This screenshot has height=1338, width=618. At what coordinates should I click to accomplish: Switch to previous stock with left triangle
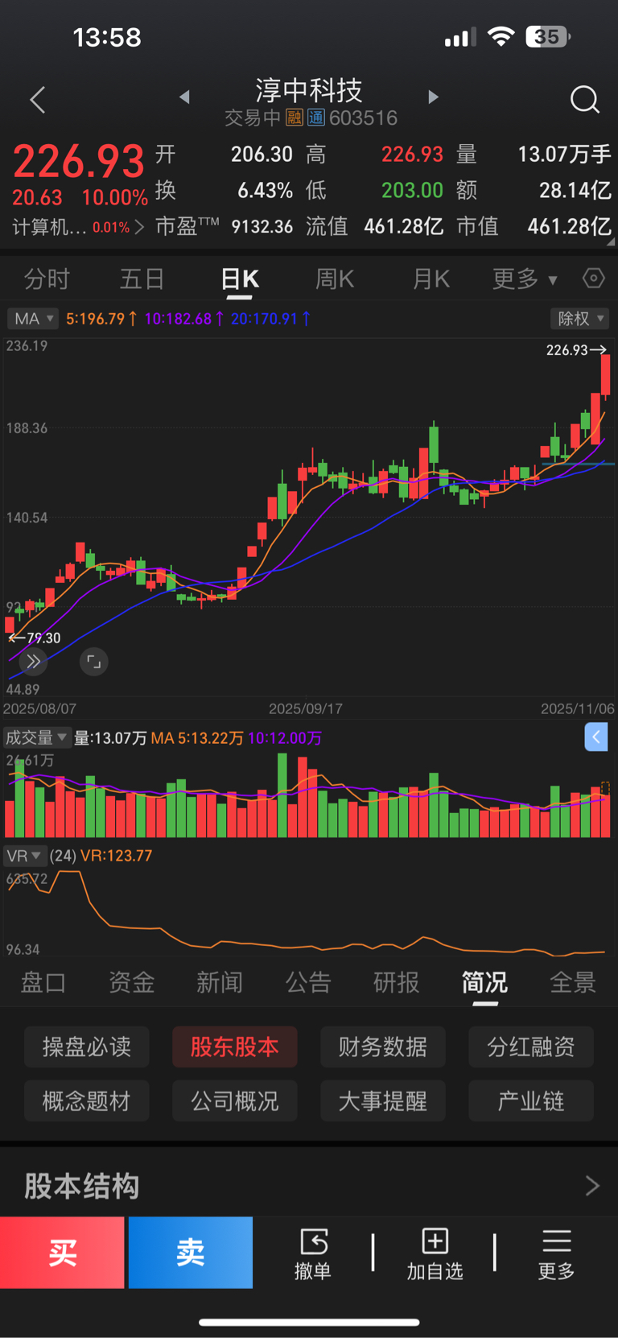[184, 97]
